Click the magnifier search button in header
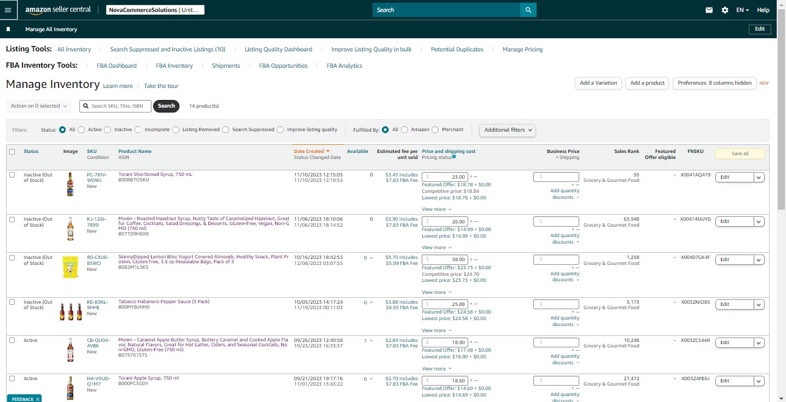Image resolution: width=786 pixels, height=402 pixels. click(x=528, y=10)
